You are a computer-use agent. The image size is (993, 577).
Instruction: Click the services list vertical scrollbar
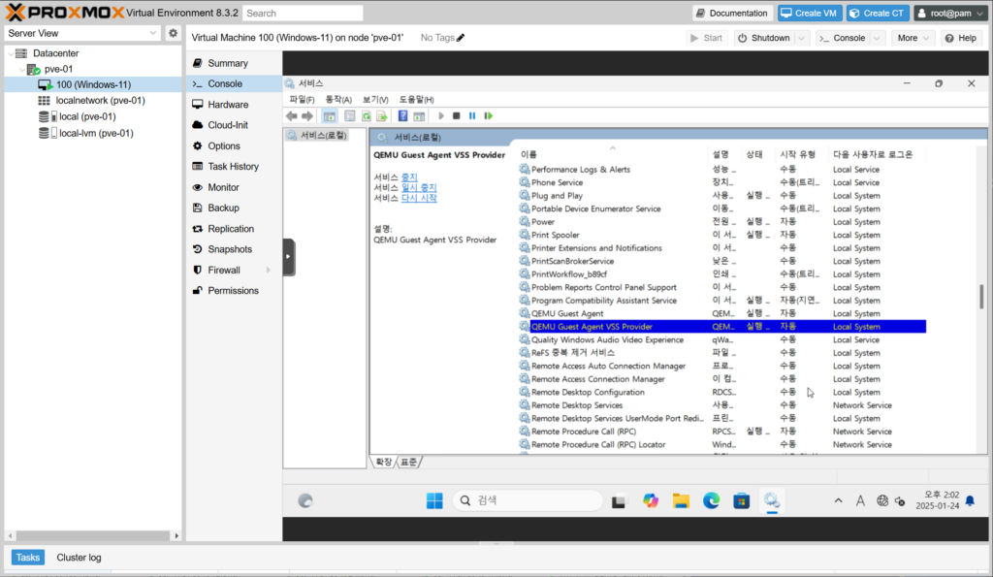click(981, 291)
